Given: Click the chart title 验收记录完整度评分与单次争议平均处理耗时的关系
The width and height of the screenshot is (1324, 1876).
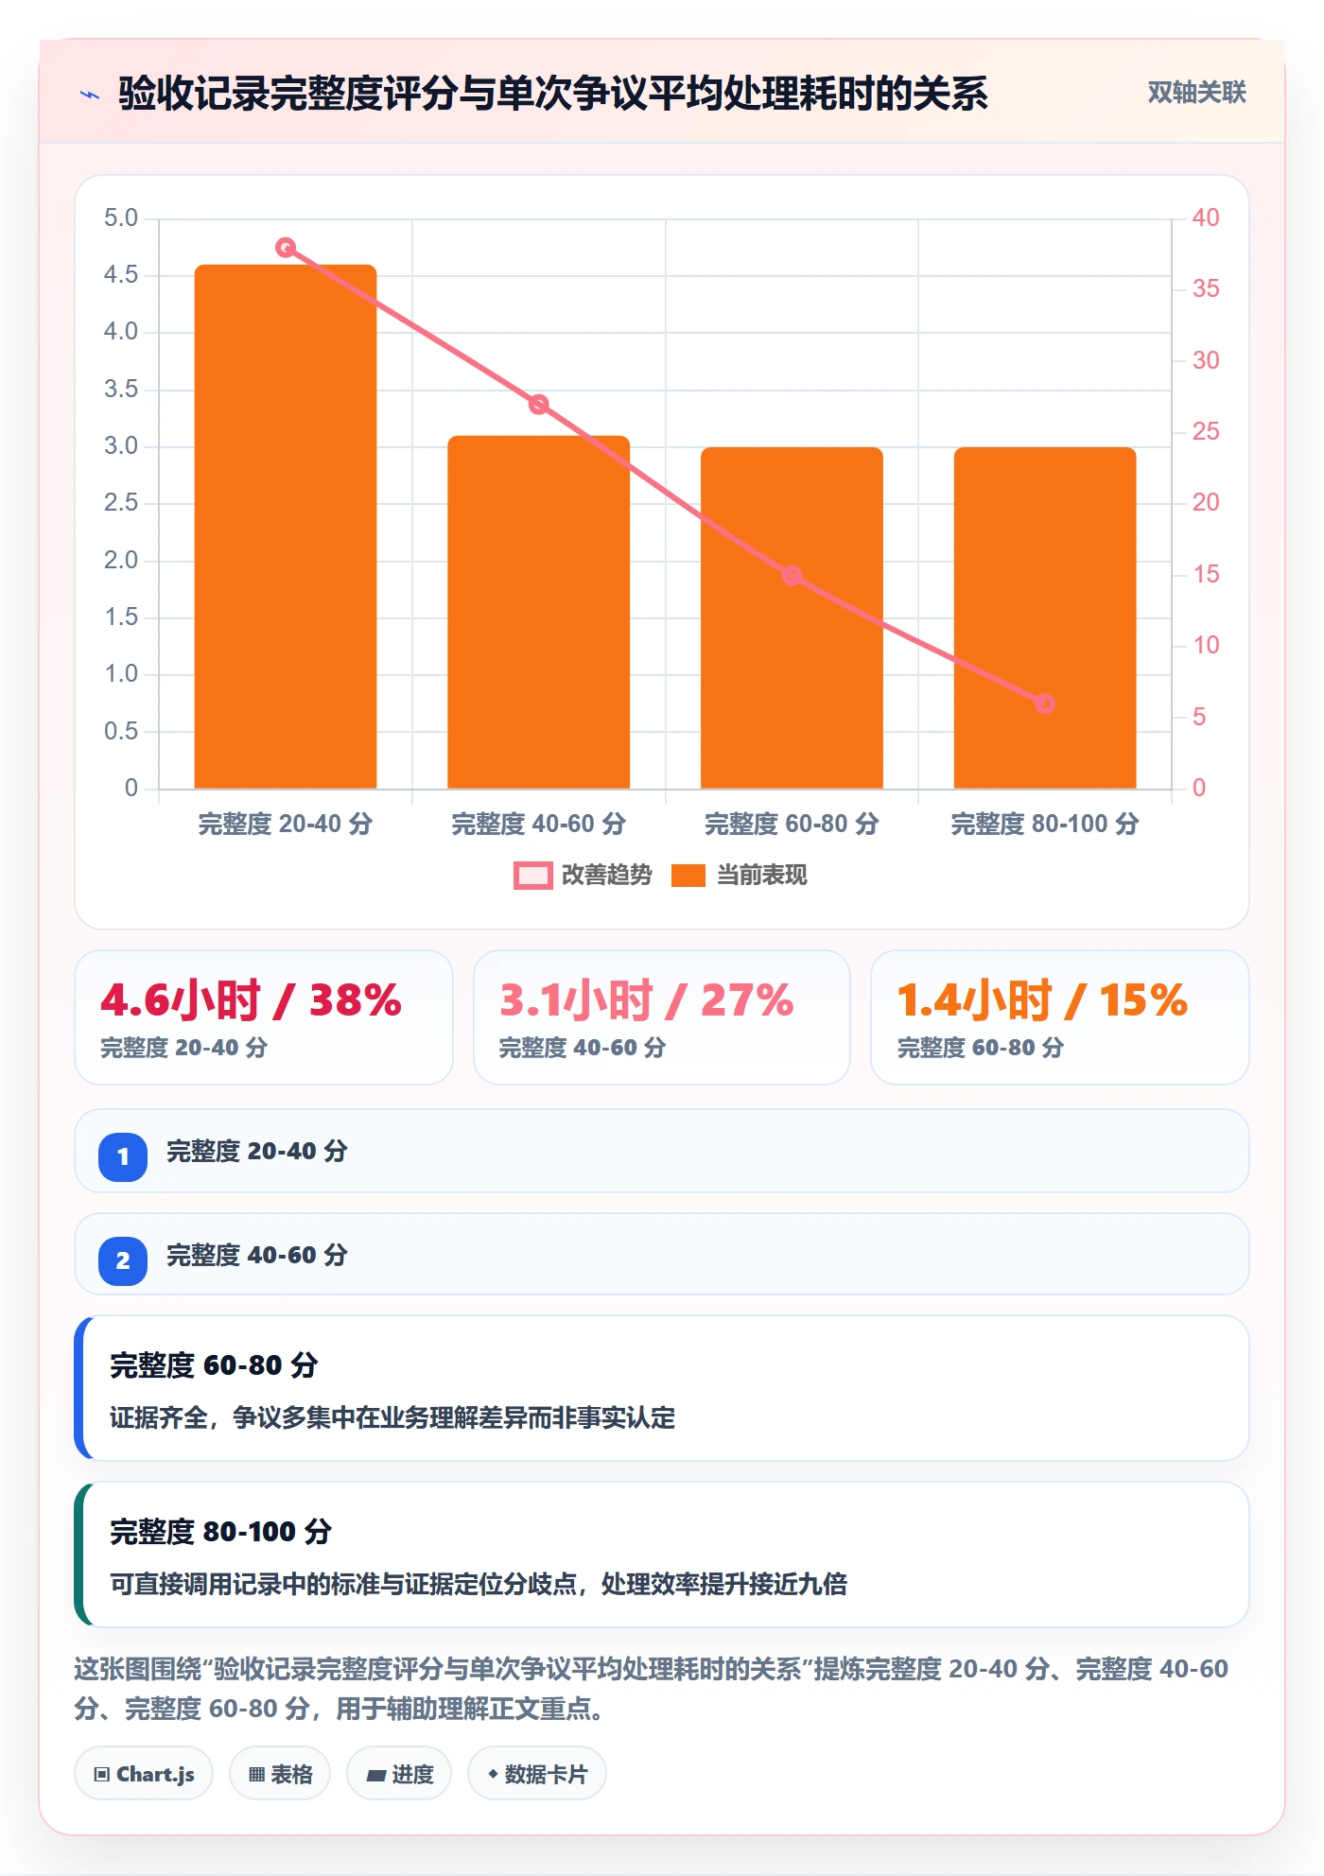Looking at the screenshot, I should [553, 94].
